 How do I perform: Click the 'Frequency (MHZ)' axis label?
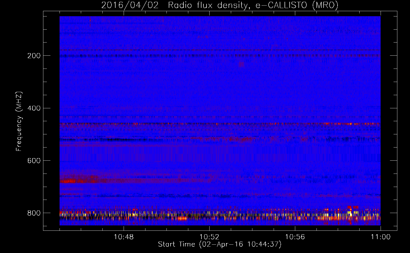pos(19,121)
